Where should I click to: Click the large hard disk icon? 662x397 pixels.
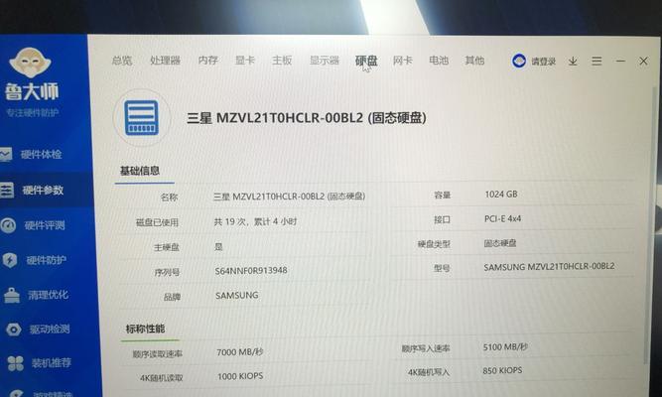(142, 118)
